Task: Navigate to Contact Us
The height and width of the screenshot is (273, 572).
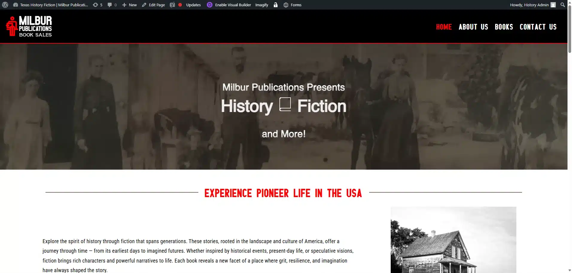Action: coord(538,27)
